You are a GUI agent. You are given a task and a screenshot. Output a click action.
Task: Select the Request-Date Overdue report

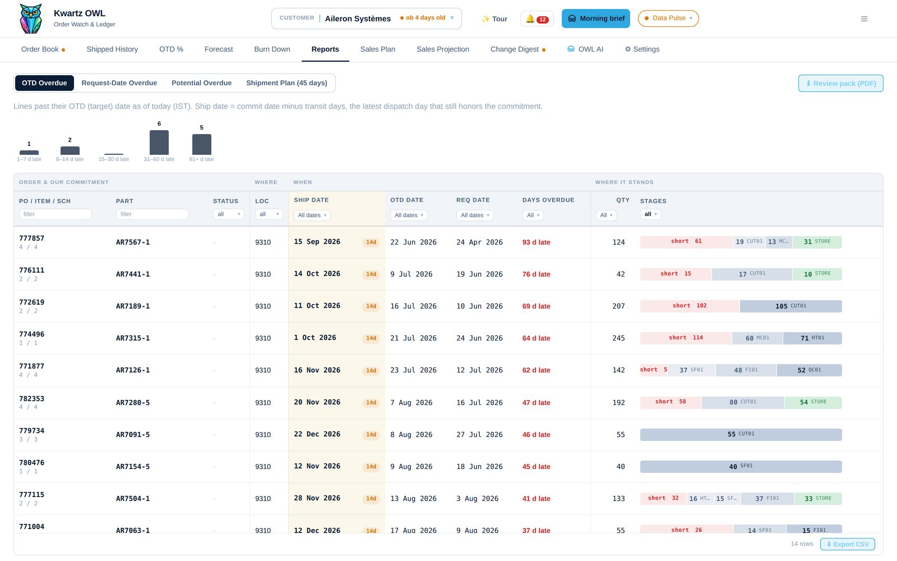click(x=119, y=83)
